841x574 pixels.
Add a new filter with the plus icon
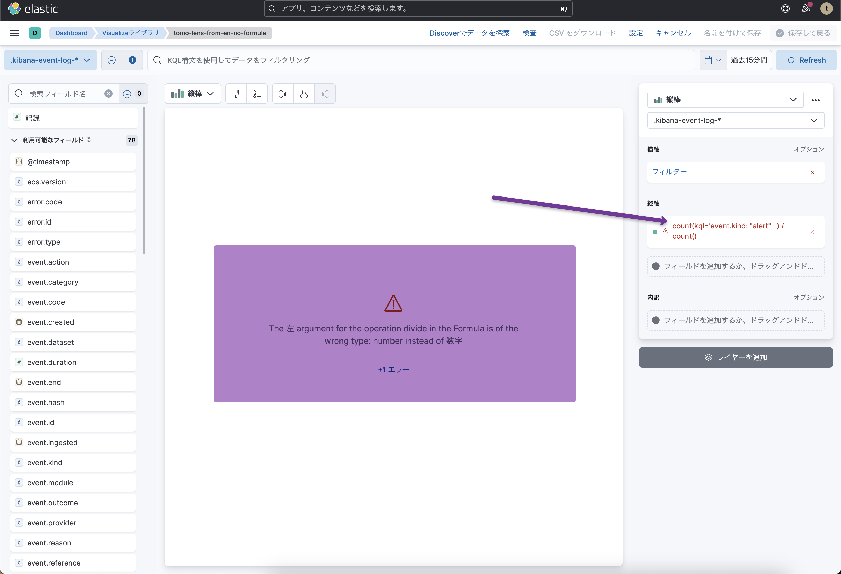tap(132, 60)
